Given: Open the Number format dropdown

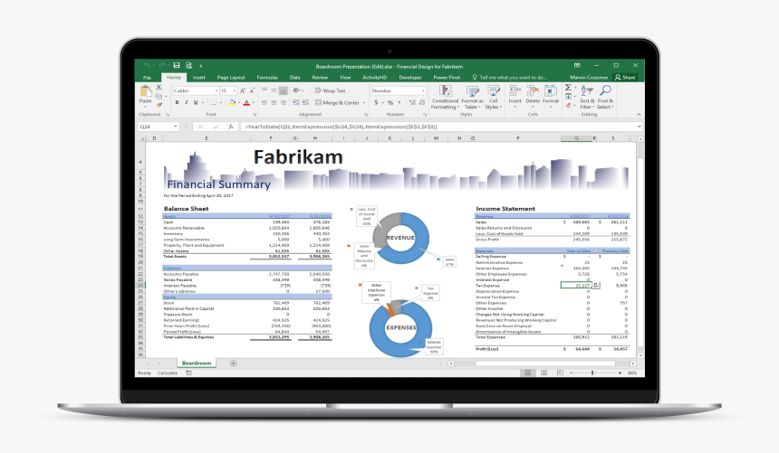Looking at the screenshot, I should [423, 90].
